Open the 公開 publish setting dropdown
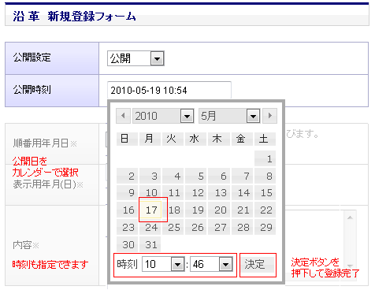This screenshot has height=290, width=375. tap(136, 58)
